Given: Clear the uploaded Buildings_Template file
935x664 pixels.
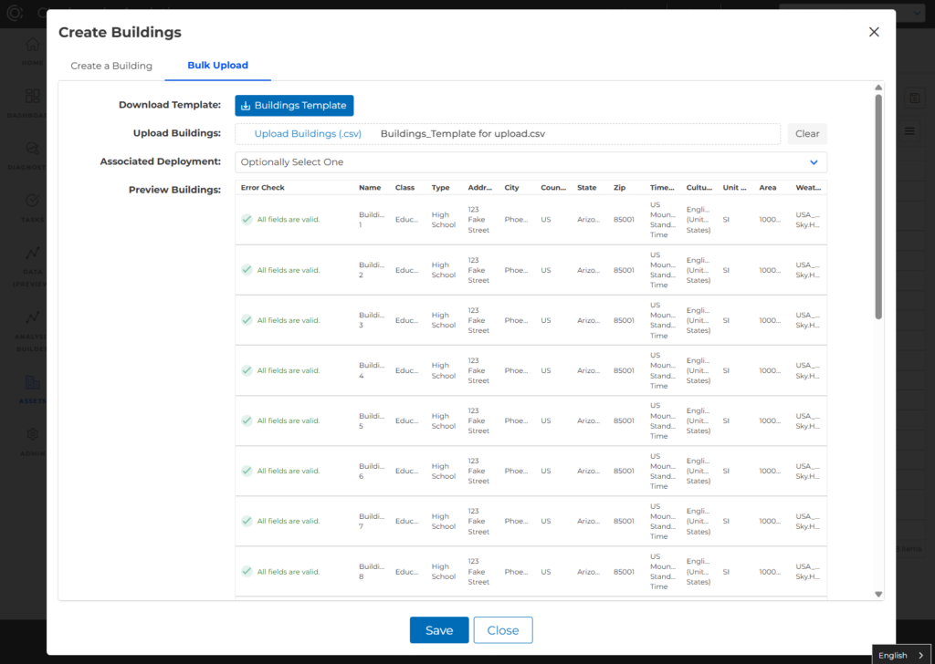Looking at the screenshot, I should tap(807, 133).
